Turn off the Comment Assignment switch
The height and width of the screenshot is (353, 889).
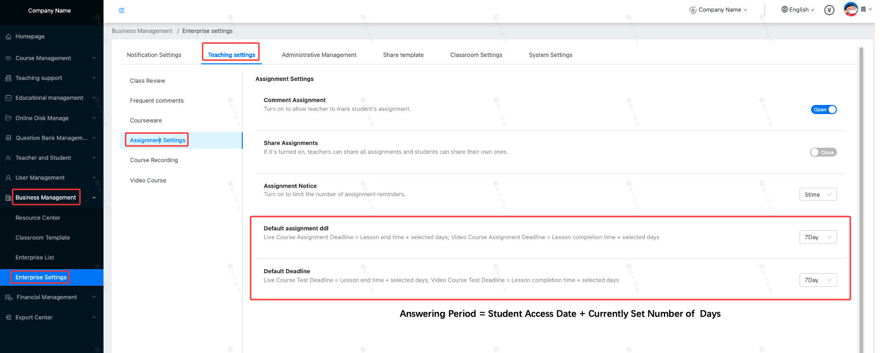[x=823, y=109]
